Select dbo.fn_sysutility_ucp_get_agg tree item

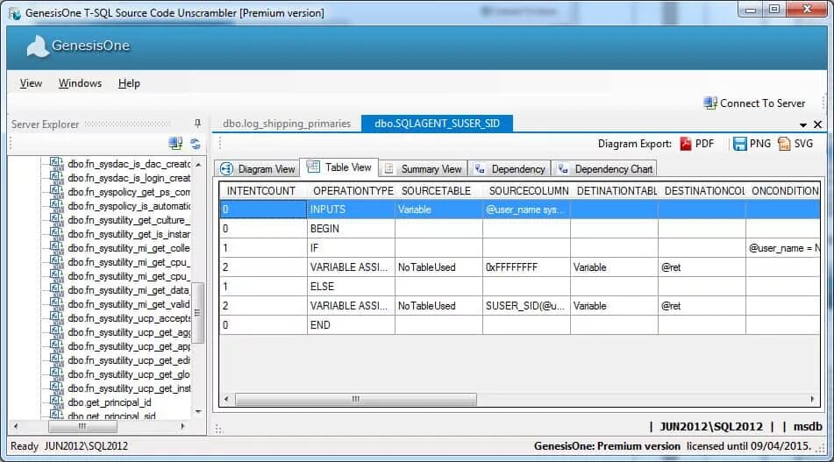(129, 332)
